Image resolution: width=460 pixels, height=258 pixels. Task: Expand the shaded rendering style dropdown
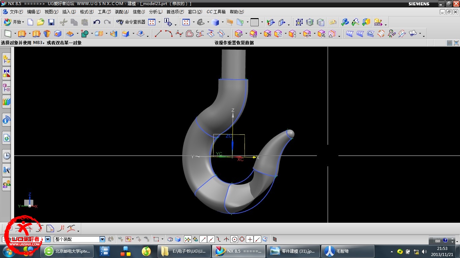(223, 23)
